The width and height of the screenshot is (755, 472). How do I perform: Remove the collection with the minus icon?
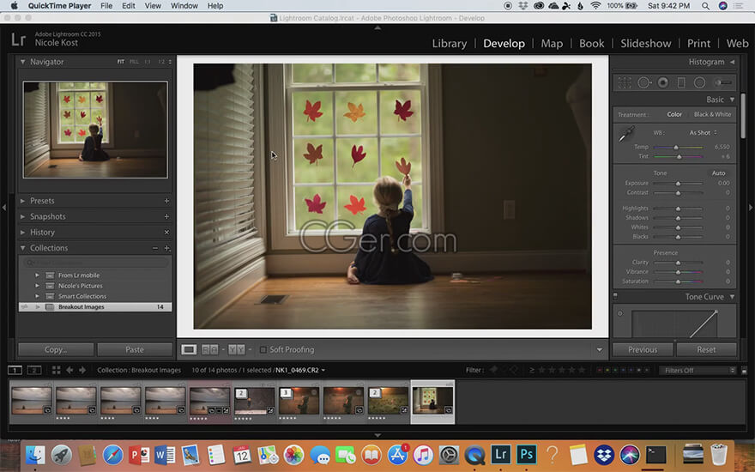tap(155, 248)
